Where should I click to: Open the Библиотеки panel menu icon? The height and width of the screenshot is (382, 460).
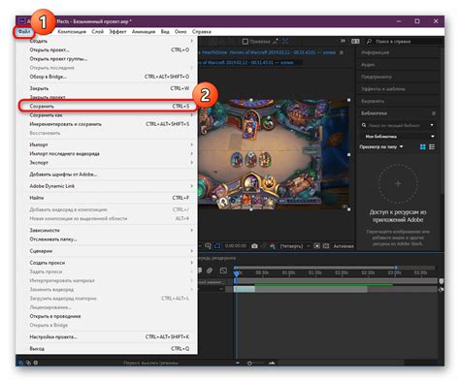click(434, 113)
